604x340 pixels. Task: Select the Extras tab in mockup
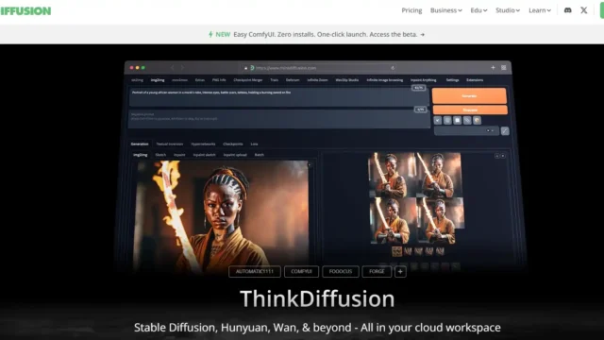tap(199, 80)
